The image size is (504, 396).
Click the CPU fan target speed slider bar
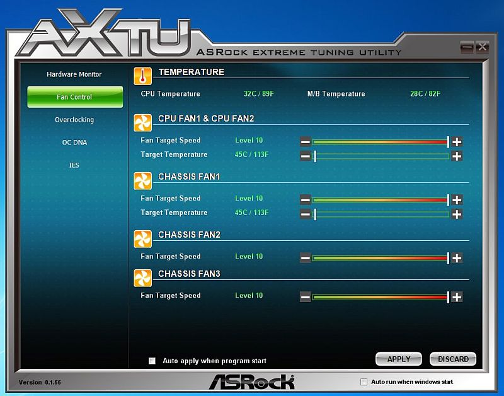pos(381,141)
